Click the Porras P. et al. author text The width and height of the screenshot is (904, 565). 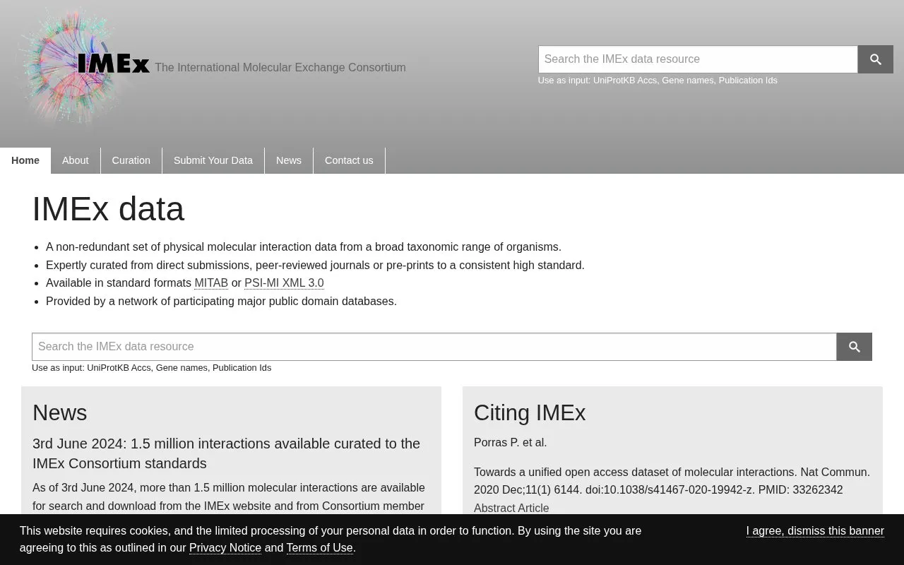511,443
